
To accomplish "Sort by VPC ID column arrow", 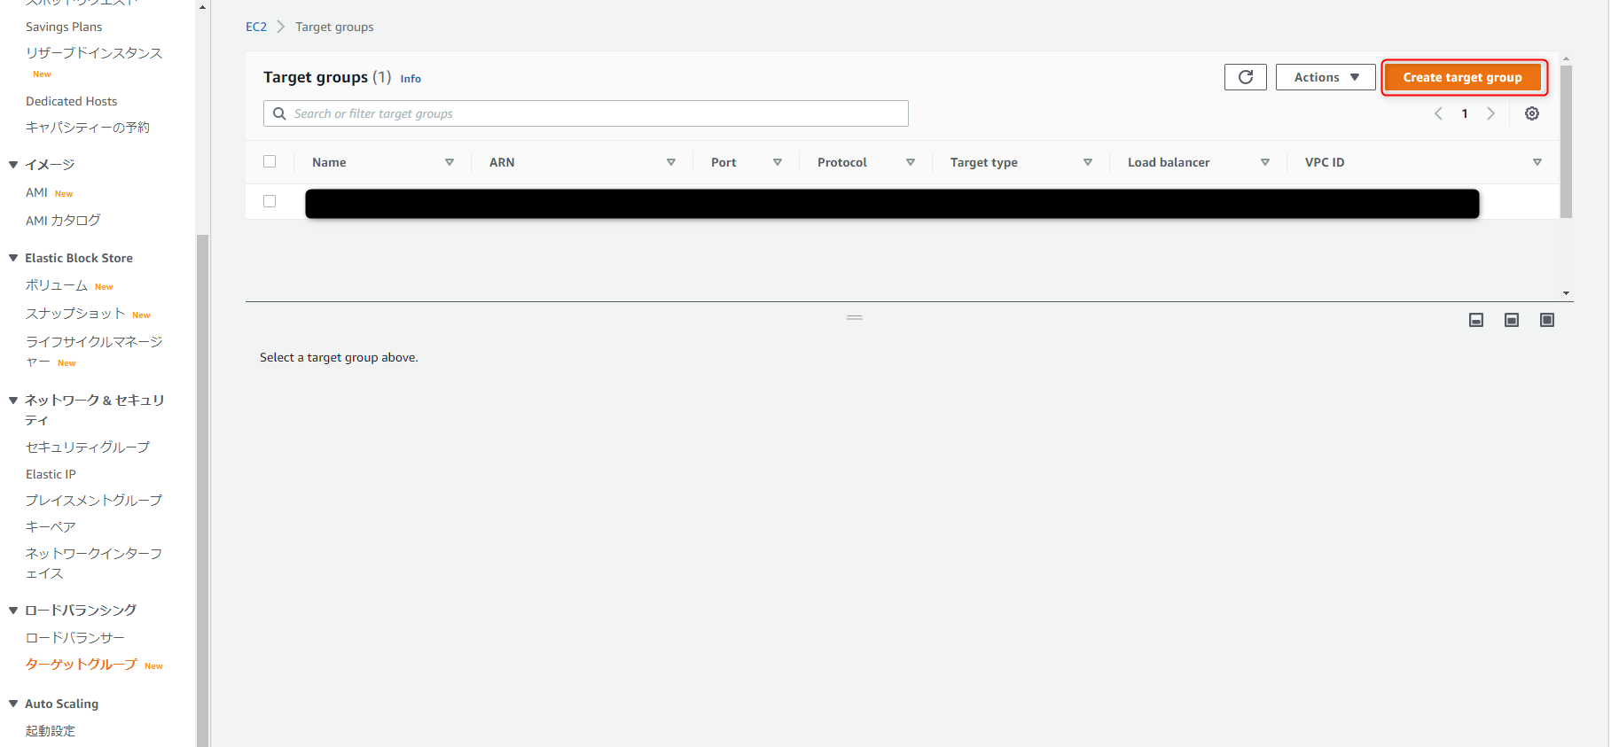I will tap(1537, 162).
